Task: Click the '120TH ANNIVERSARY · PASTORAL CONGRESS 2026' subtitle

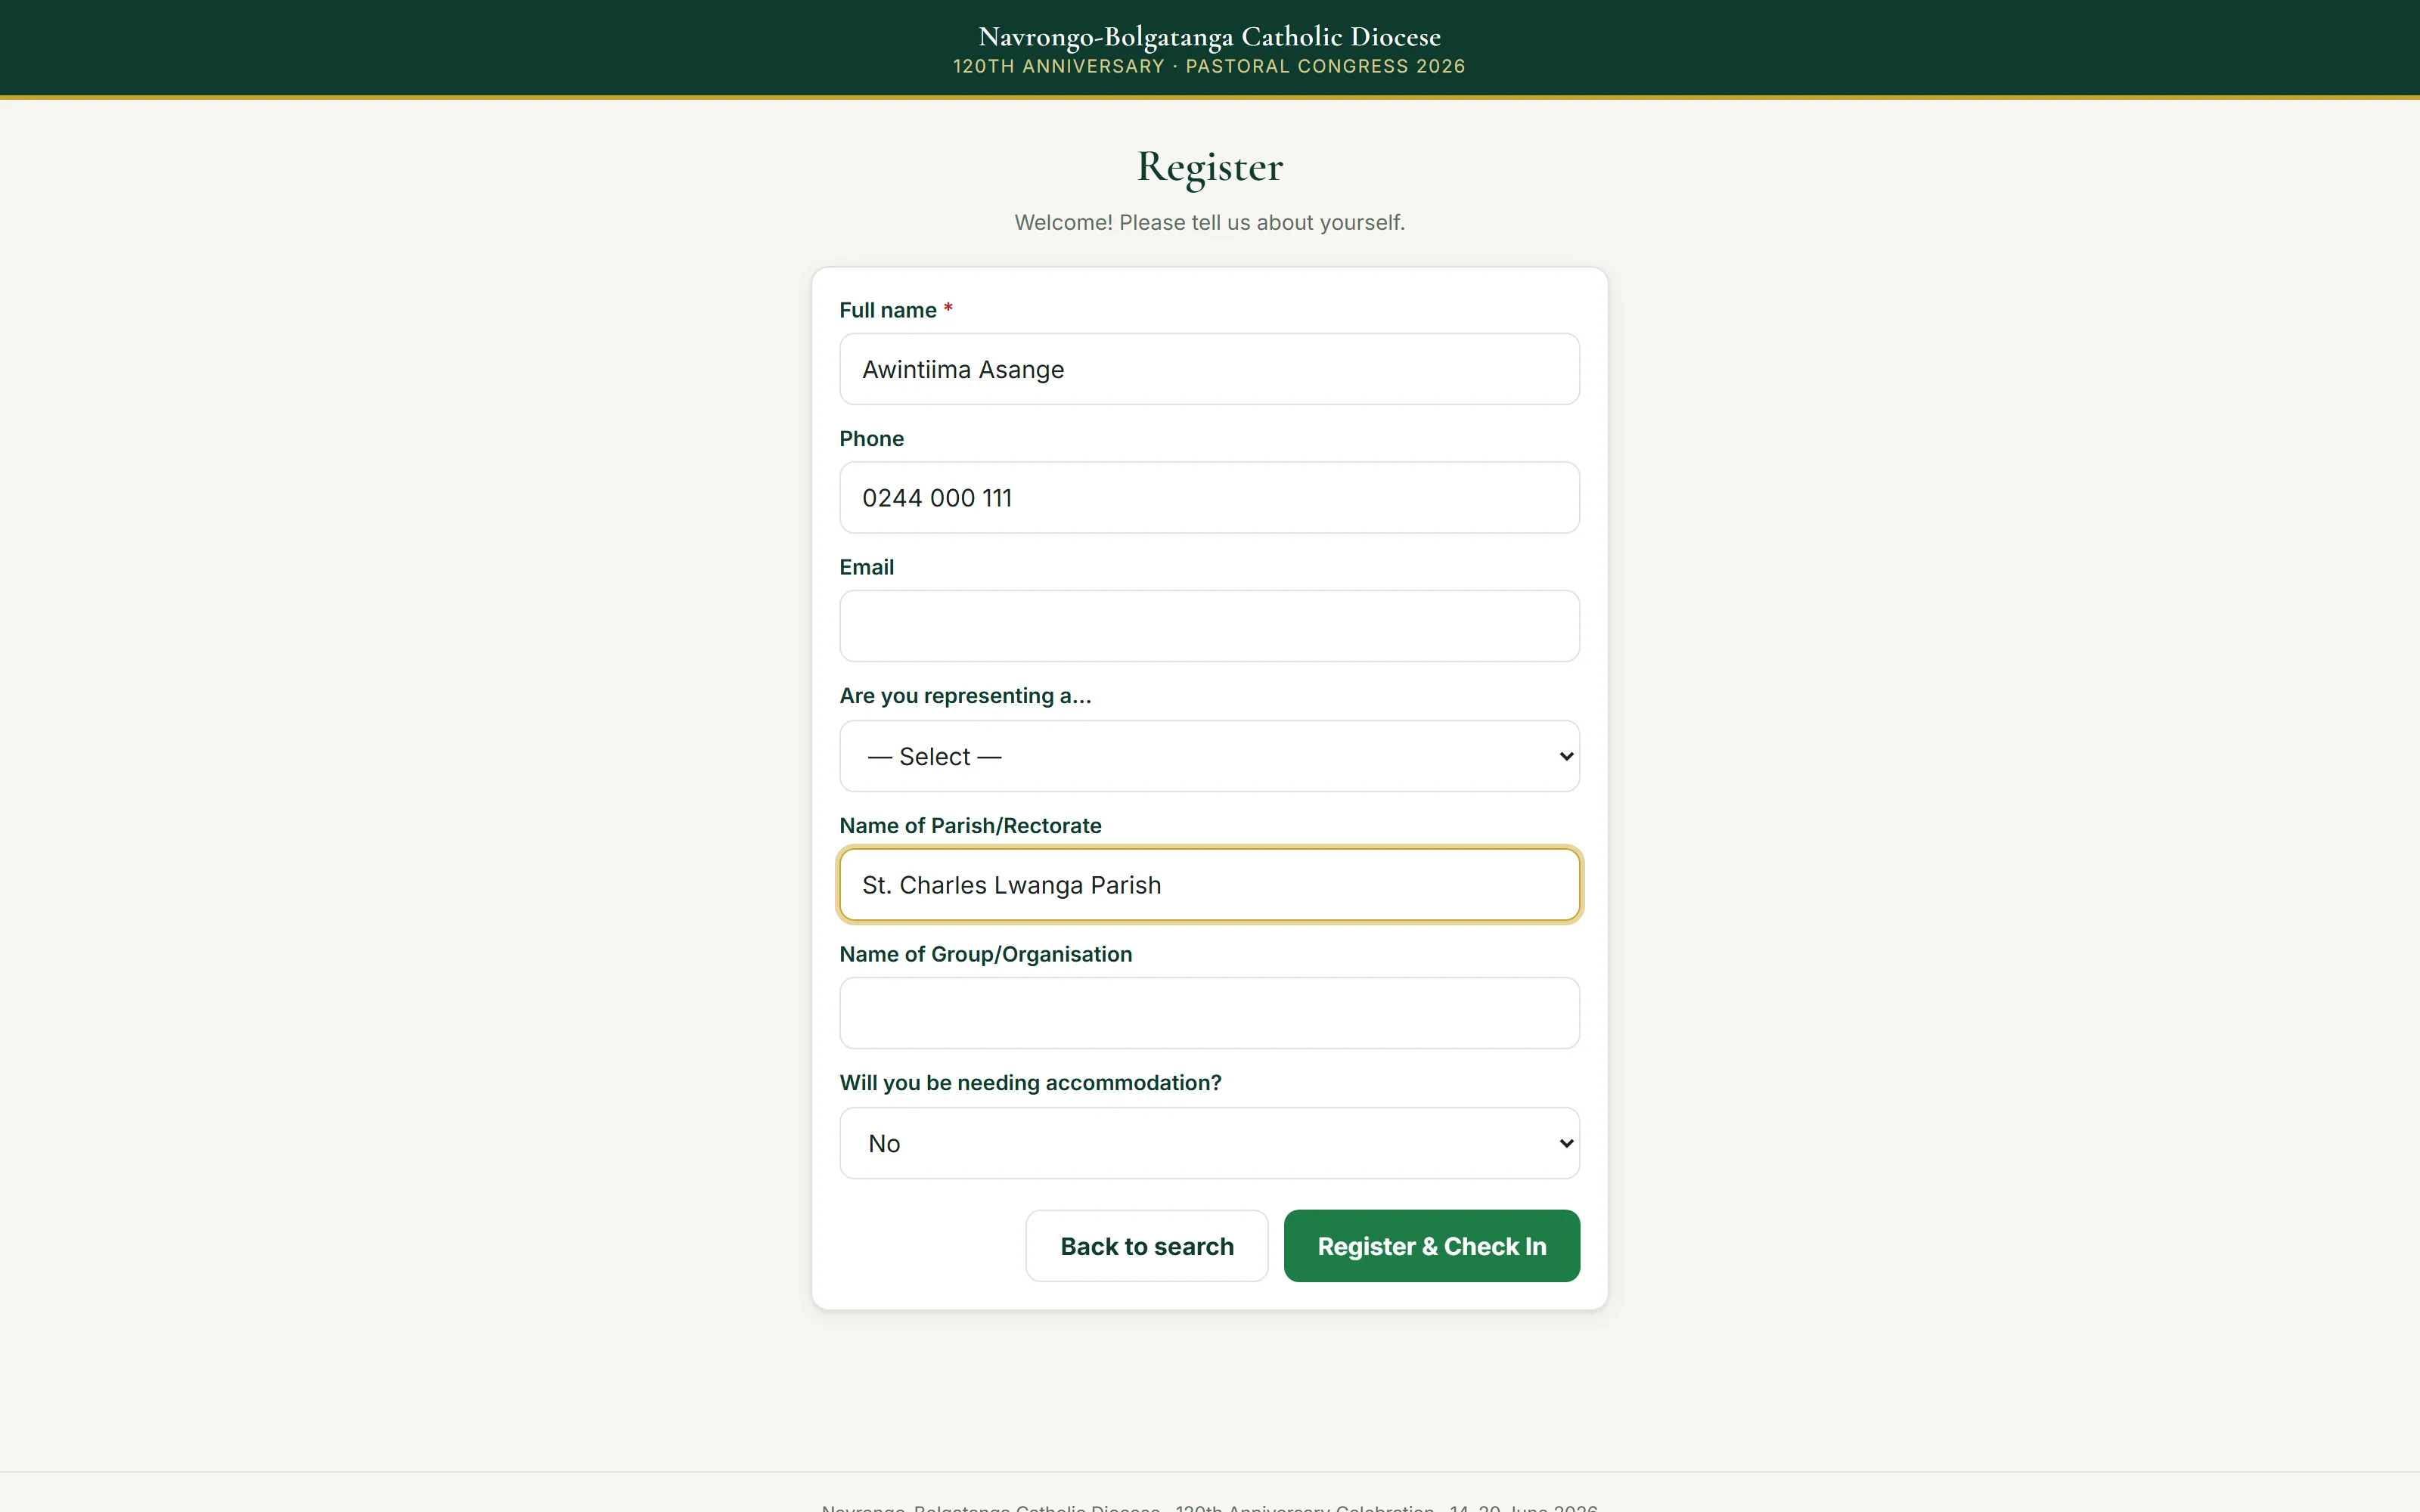Action: click(1209, 66)
